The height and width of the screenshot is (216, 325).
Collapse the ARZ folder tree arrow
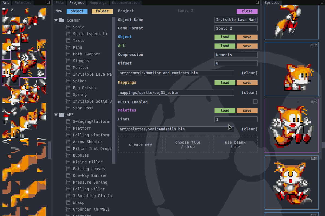click(x=56, y=115)
